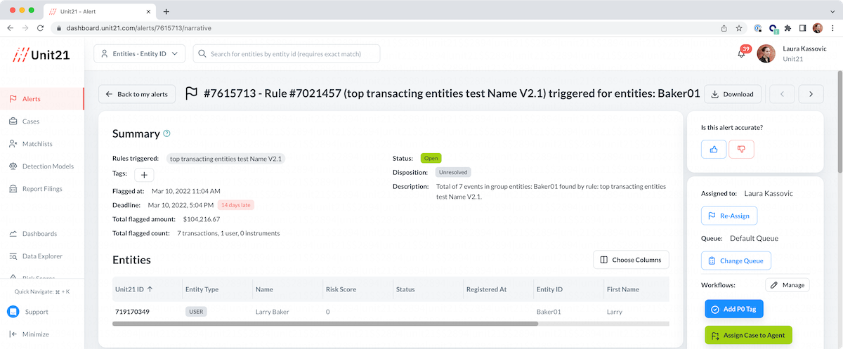The width and height of the screenshot is (843, 349).
Task: Click the Chrome profile avatar
Action: pyautogui.click(x=818, y=28)
